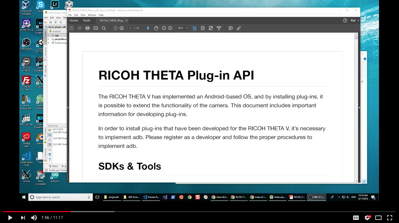Switch to theta-plugin Android Studio taskbar item
This screenshot has width=399, height=223.
pos(278,197)
